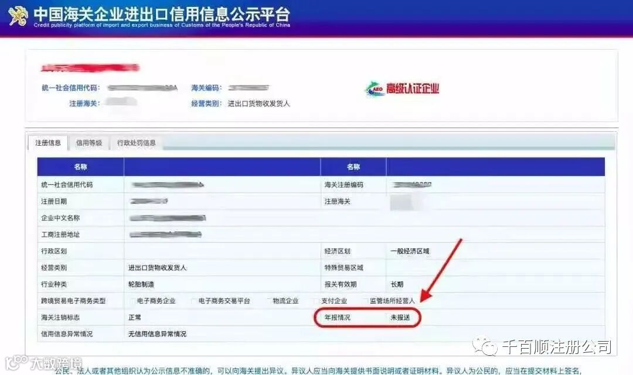The height and width of the screenshot is (375, 633).
Task: Click the China Customs key emblem logo
Action: point(18,16)
